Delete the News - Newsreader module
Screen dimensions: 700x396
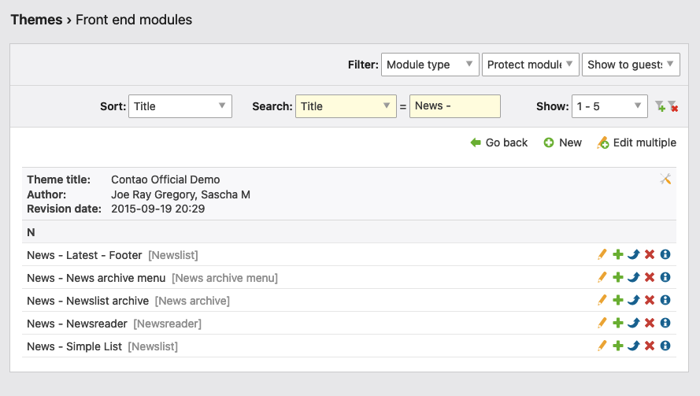click(650, 323)
